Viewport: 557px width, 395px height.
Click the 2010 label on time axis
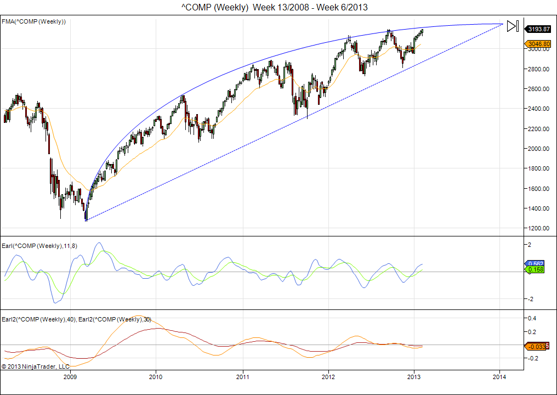tap(156, 377)
